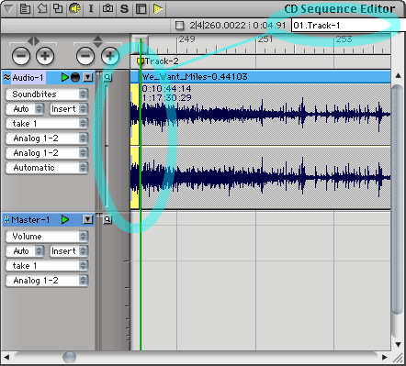Viewport: 406px width, 366px height.
Task: Click the 0:04.91 time readout
Action: (x=269, y=26)
